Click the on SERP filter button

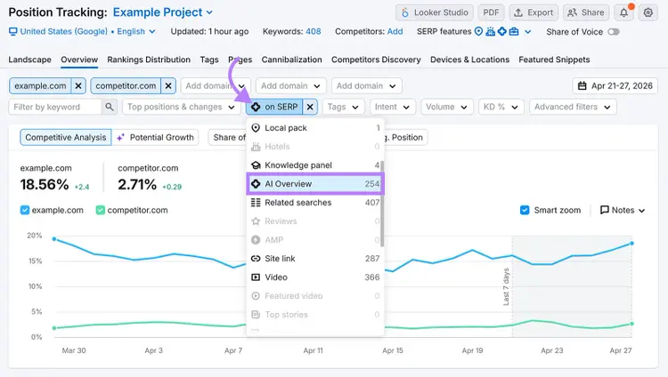click(x=275, y=107)
